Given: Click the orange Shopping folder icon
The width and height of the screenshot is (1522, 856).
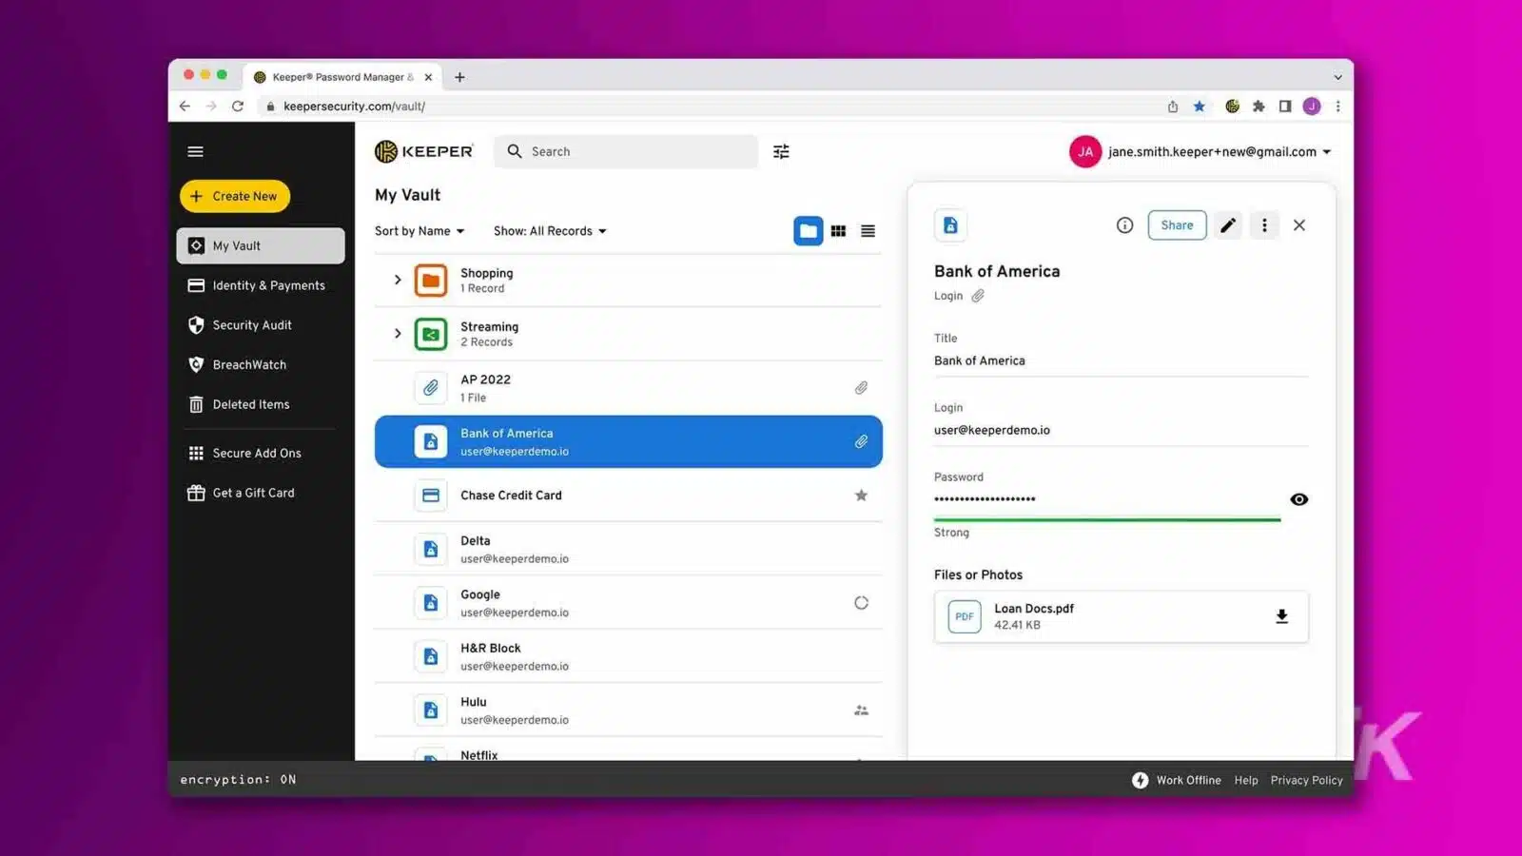Looking at the screenshot, I should (x=431, y=280).
